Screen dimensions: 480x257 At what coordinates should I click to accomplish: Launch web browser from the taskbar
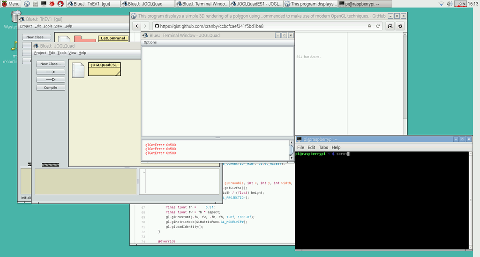pyautogui.click(x=27, y=4)
